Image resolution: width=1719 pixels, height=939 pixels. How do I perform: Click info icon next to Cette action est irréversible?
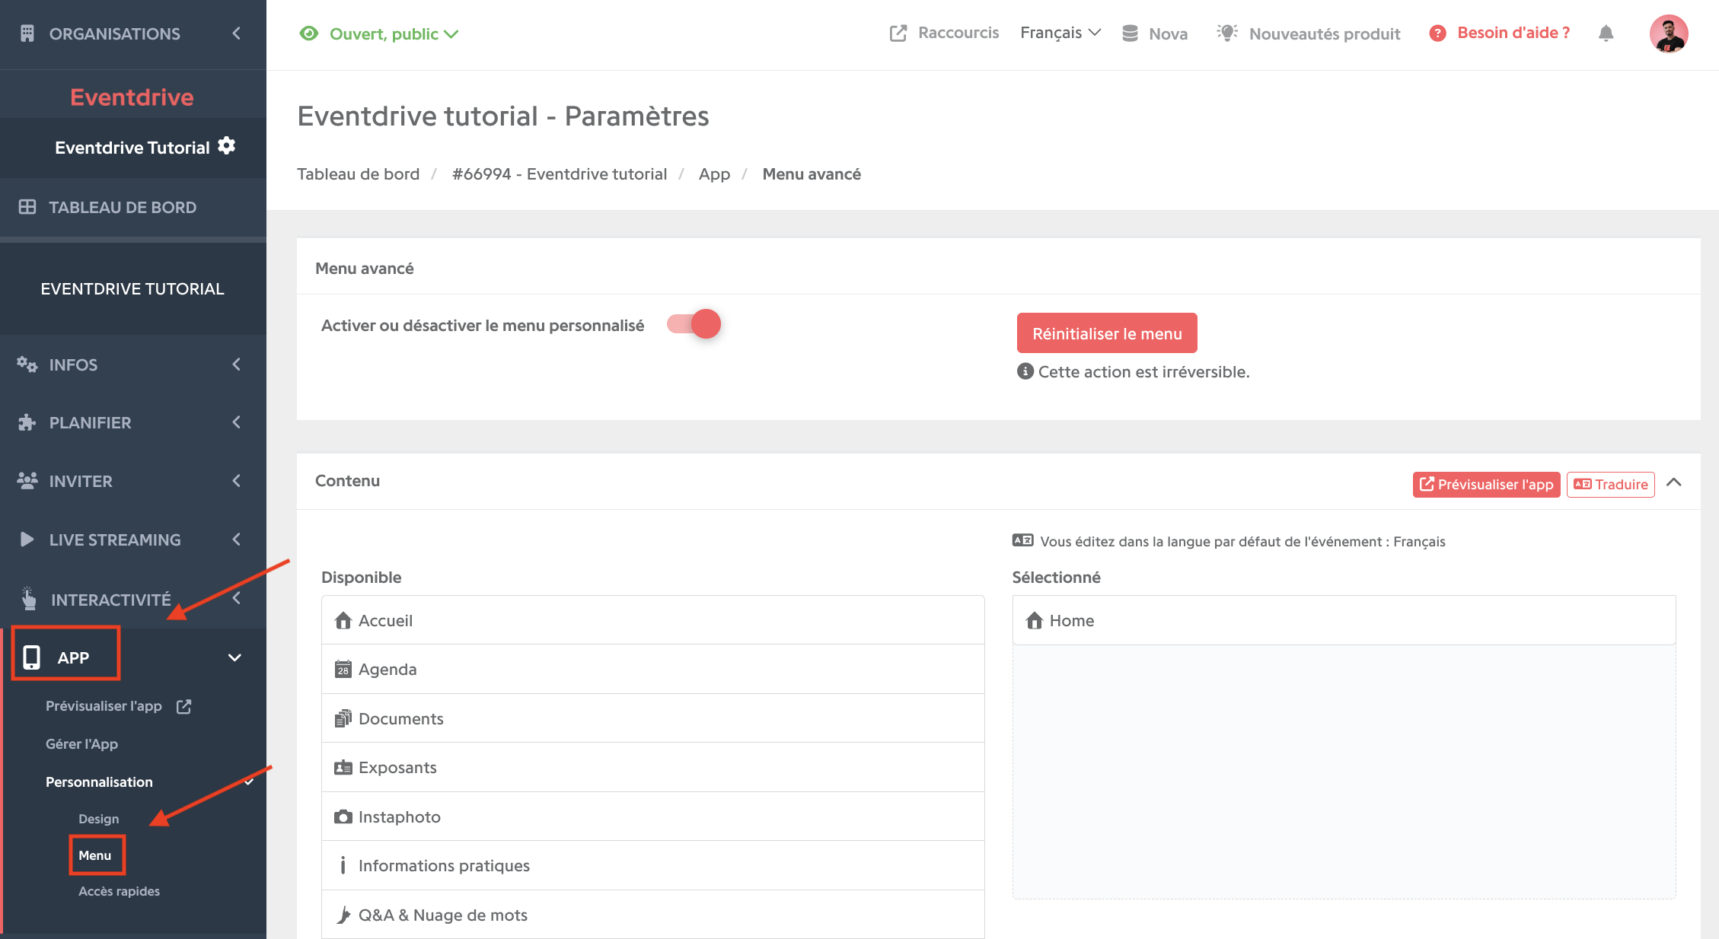[x=1025, y=371]
